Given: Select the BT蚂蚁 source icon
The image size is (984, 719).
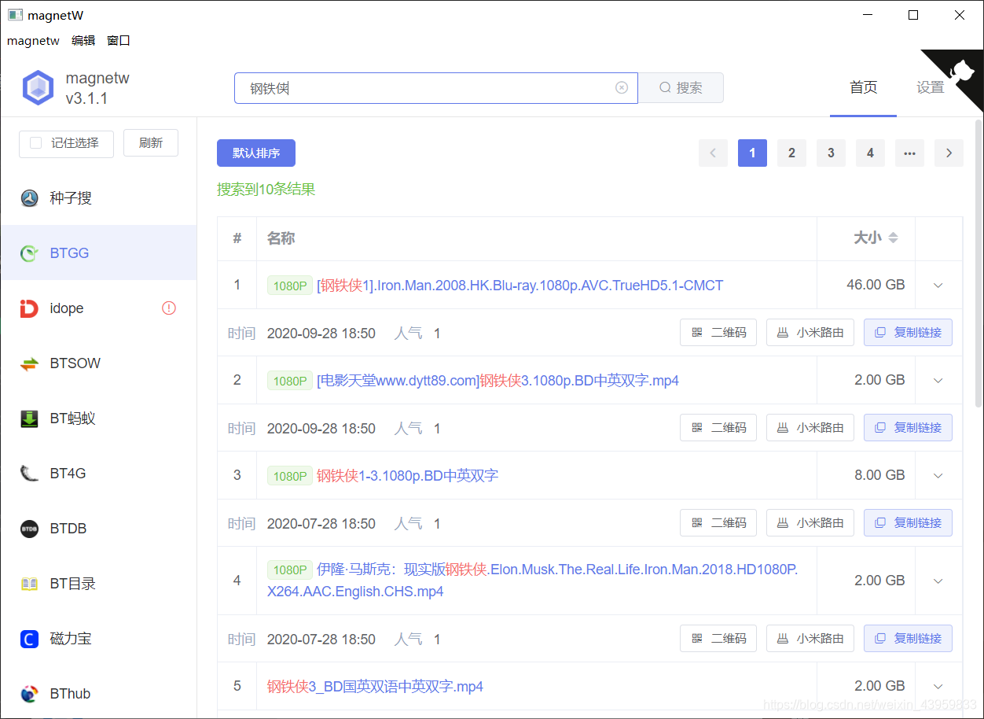Looking at the screenshot, I should (29, 418).
